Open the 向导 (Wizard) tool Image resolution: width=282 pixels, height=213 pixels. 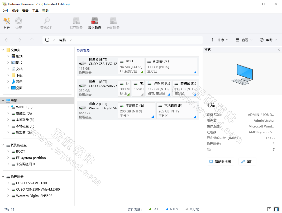click(6, 23)
